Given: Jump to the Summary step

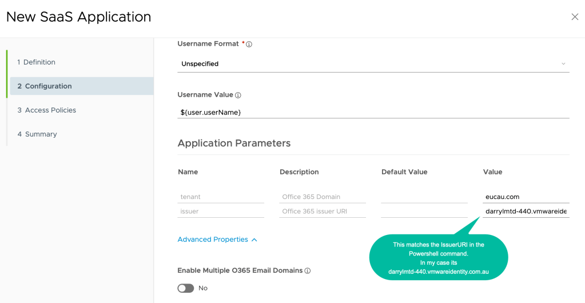Looking at the screenshot, I should [37, 134].
